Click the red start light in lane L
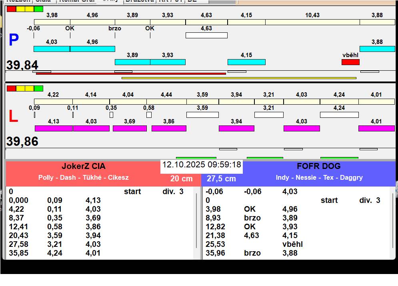The image size is (398, 286). click(12, 89)
